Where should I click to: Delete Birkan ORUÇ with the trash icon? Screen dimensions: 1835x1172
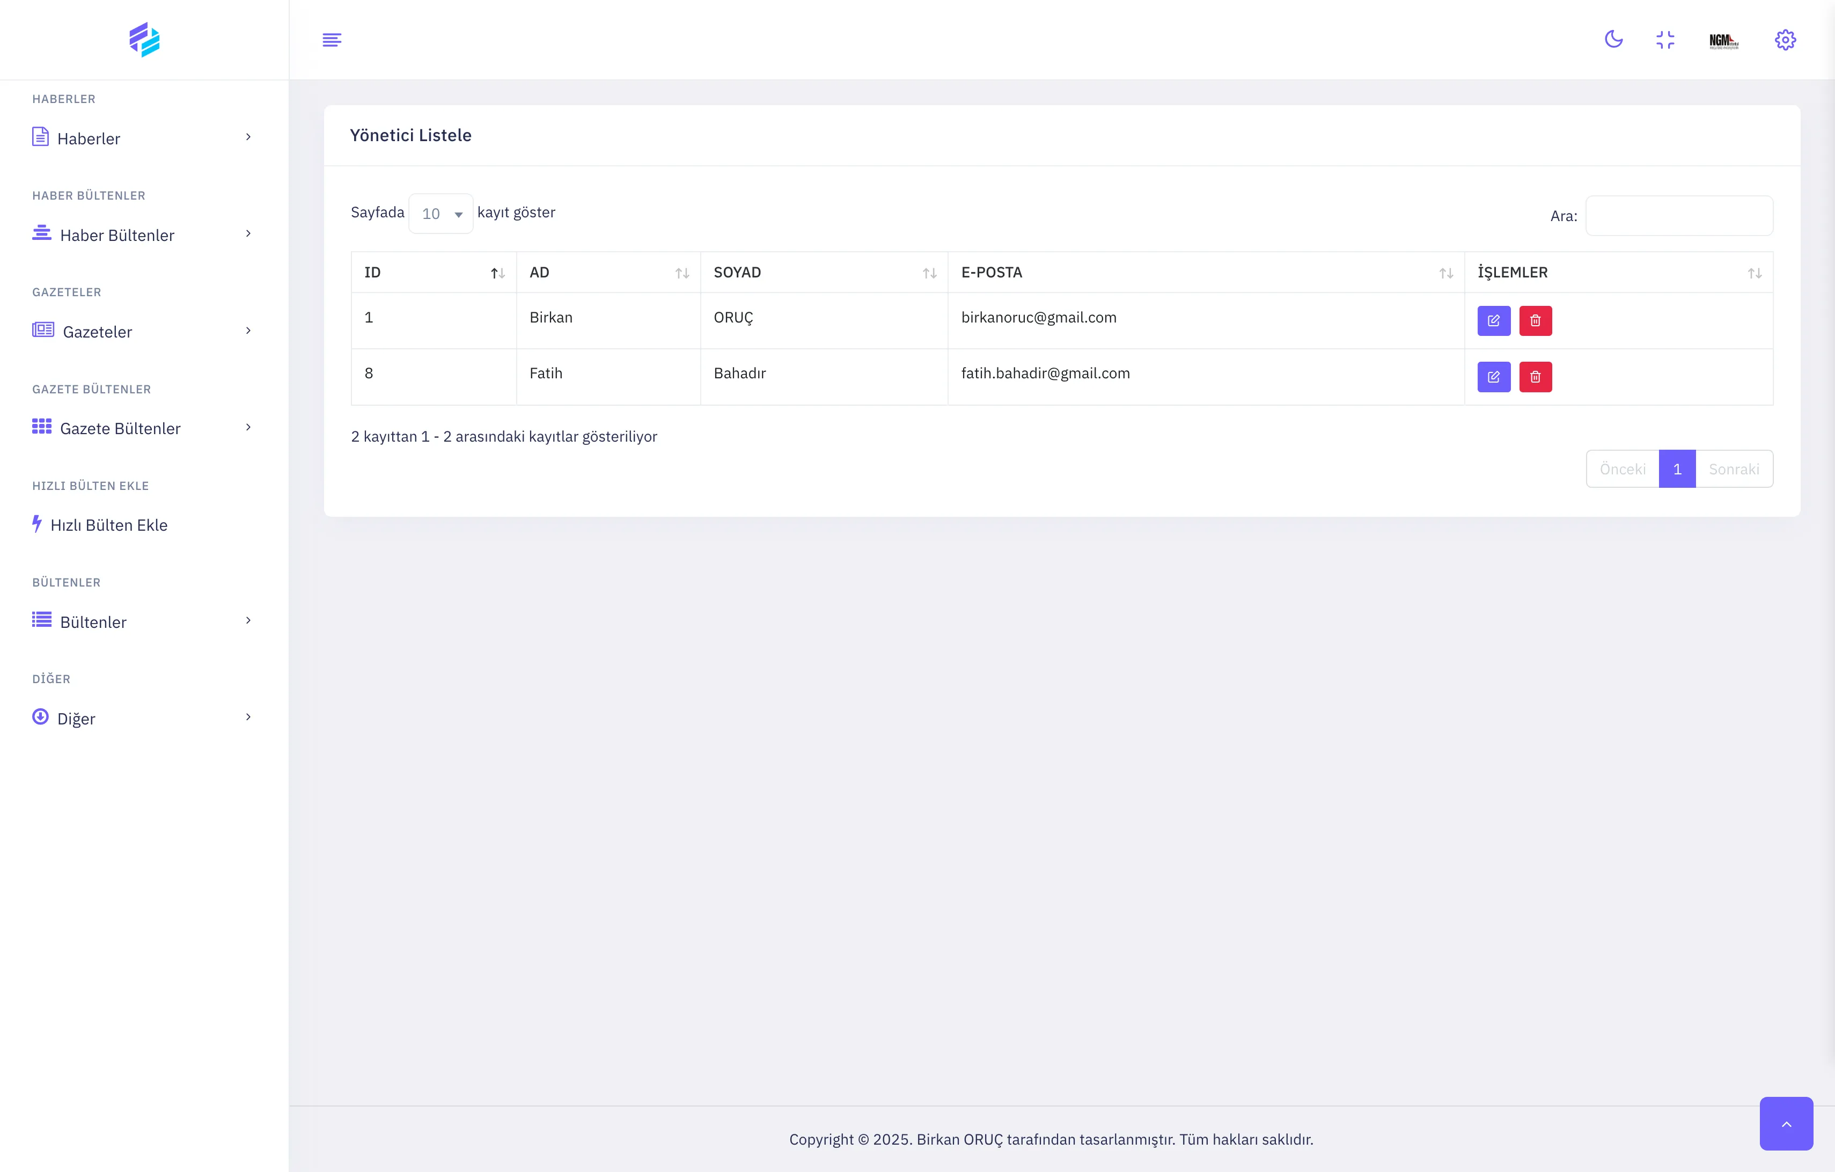[x=1535, y=321]
